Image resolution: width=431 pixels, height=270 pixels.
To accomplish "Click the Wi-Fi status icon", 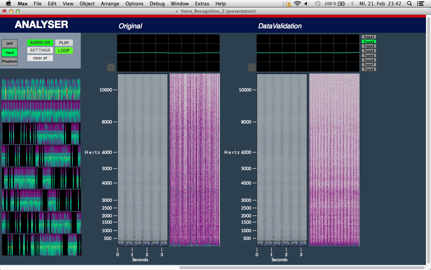I will pos(297,4).
